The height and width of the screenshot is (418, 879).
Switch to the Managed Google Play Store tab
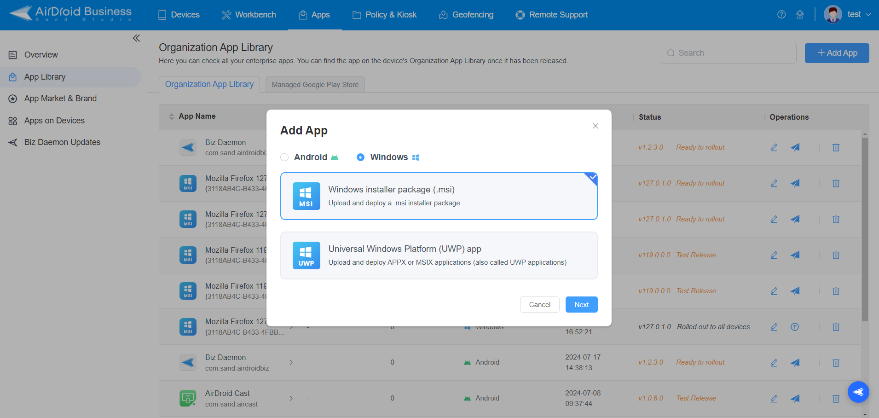[x=314, y=84]
